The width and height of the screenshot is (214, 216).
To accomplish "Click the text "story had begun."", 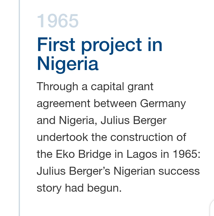I will point(79,188).
